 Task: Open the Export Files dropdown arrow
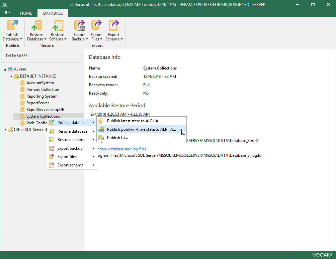click(101, 39)
